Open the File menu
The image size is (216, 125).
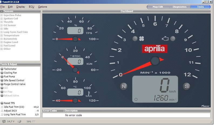[2, 7]
